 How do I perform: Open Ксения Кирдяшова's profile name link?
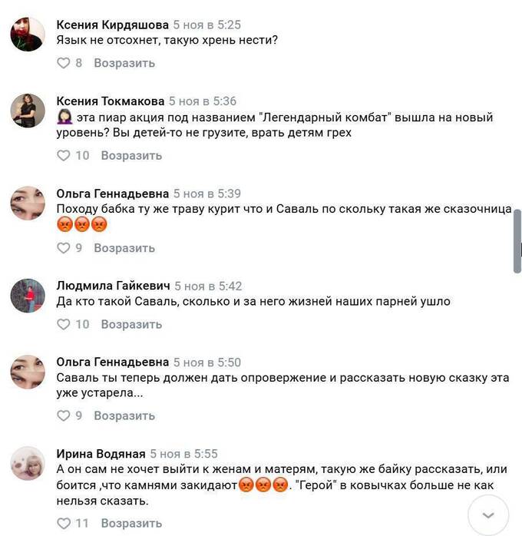tap(112, 25)
